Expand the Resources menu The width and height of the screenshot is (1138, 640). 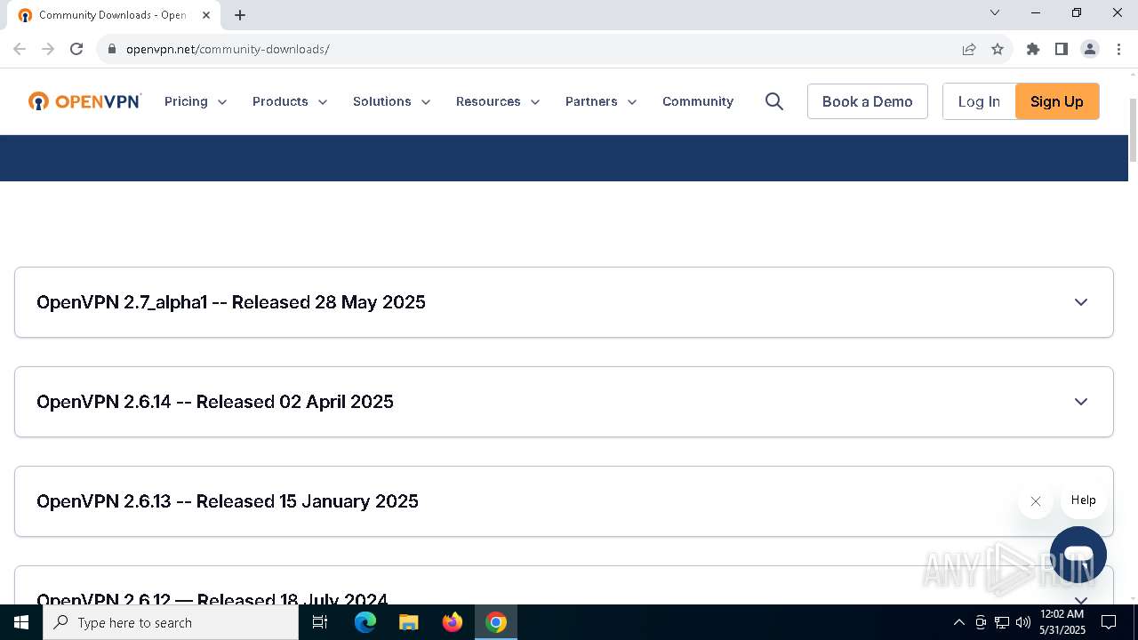(x=498, y=101)
